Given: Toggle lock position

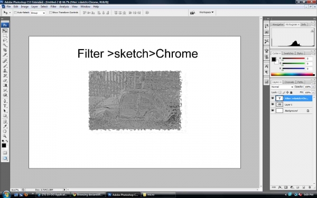Looking at the screenshot, I should point(287,92).
